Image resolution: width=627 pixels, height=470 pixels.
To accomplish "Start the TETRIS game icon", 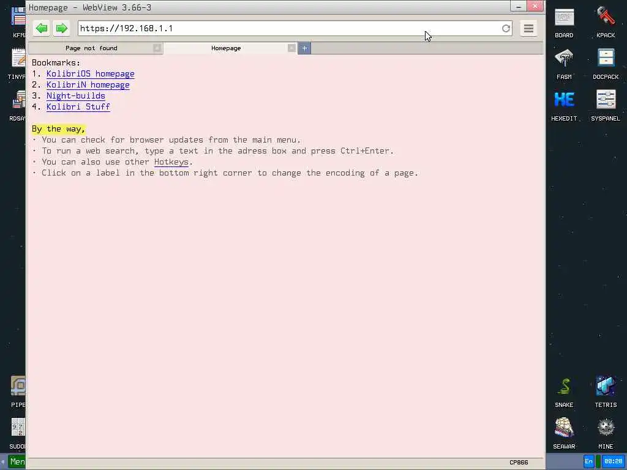I will [x=606, y=392].
